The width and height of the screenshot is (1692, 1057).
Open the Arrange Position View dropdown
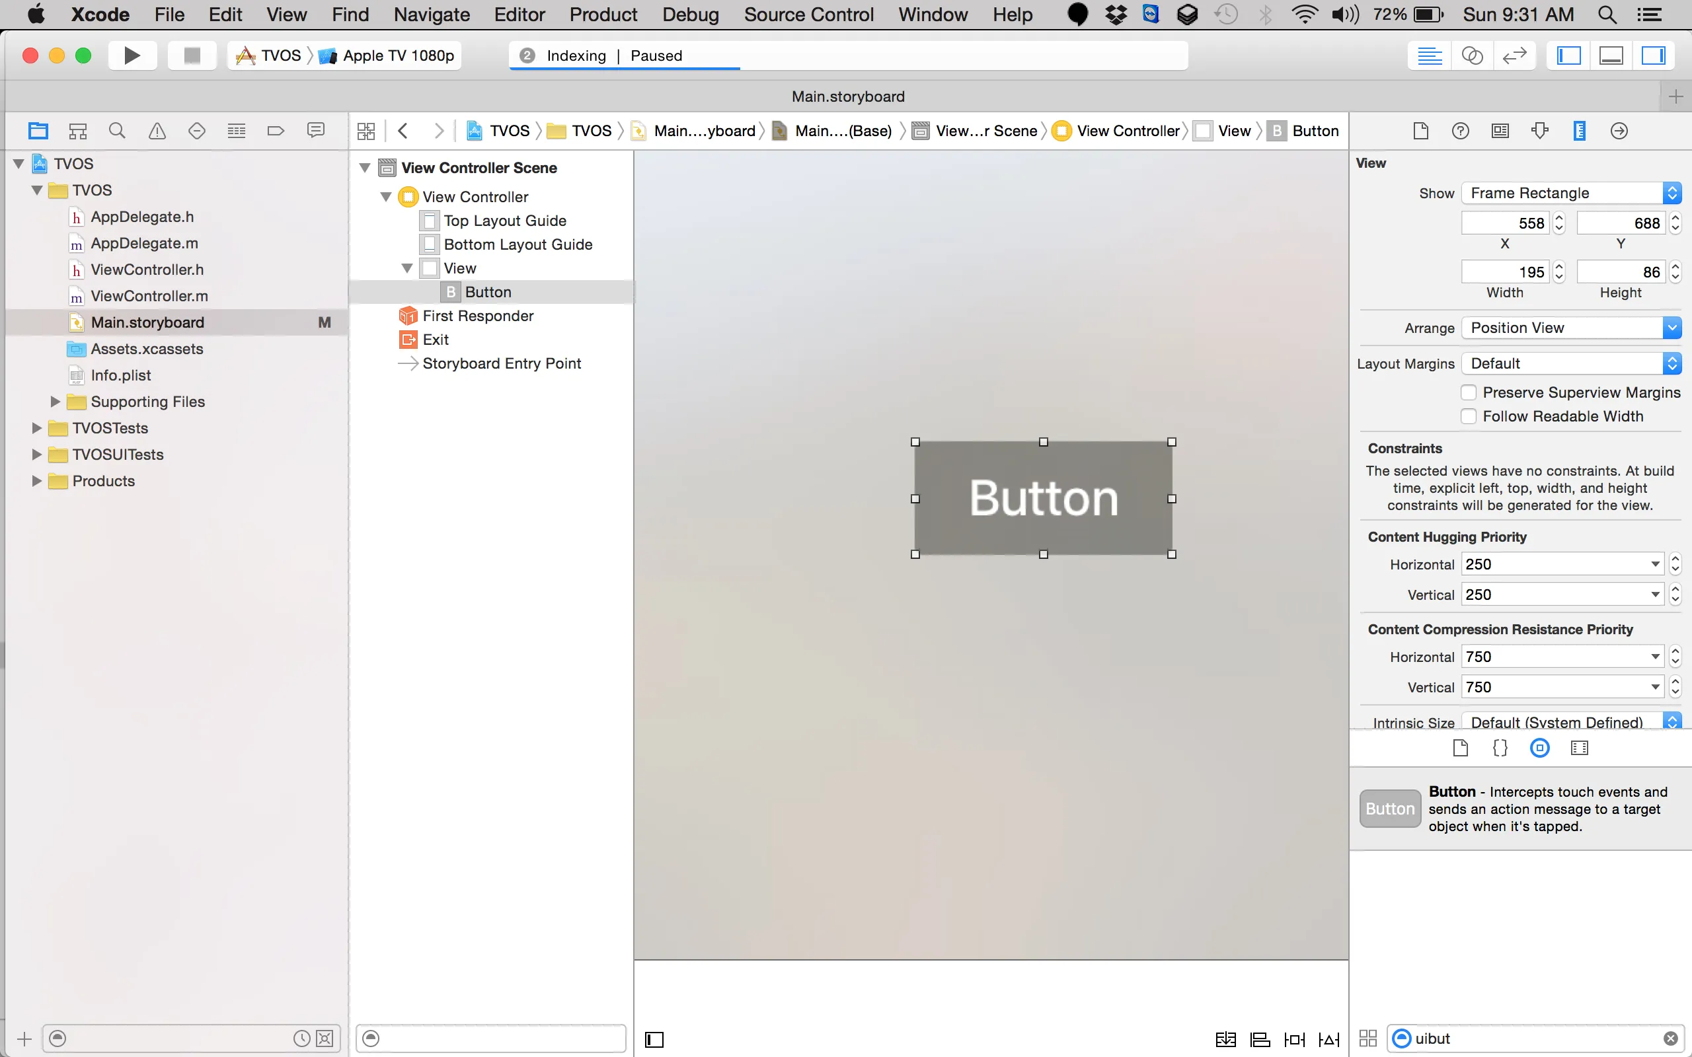pos(1570,328)
